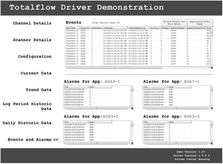Screen dimensions: 223x164
Task: Click the Total Record Count: 60 label
Action: (106, 23)
